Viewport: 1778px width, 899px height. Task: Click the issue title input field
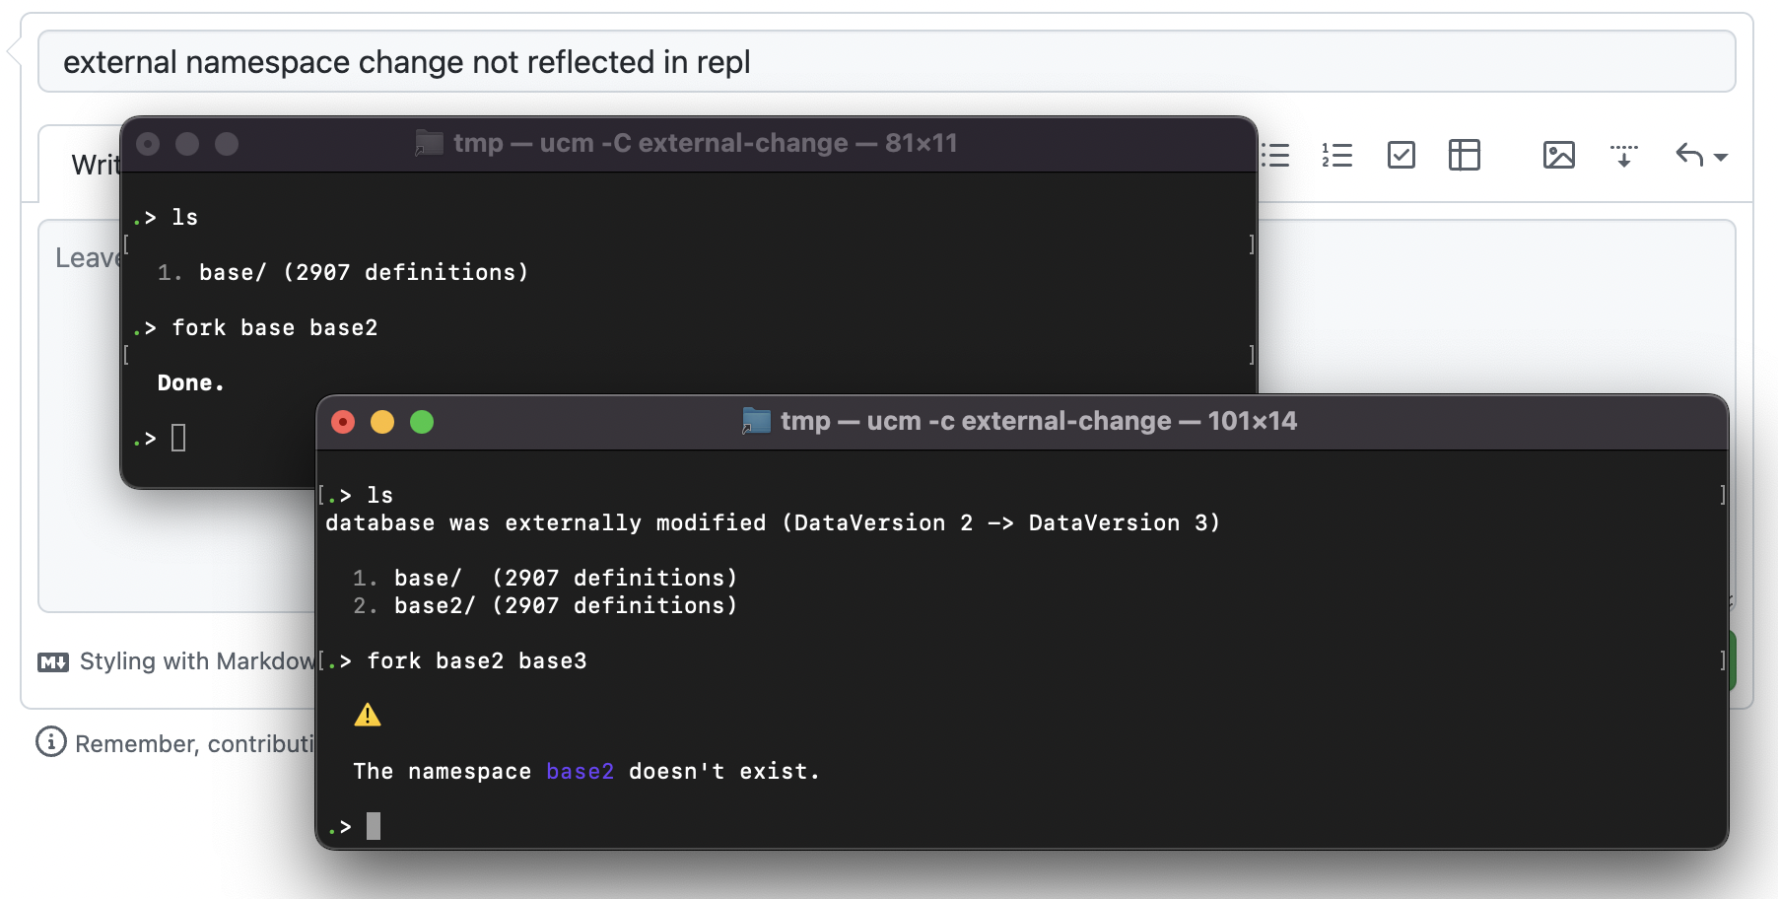pyautogui.click(x=887, y=60)
